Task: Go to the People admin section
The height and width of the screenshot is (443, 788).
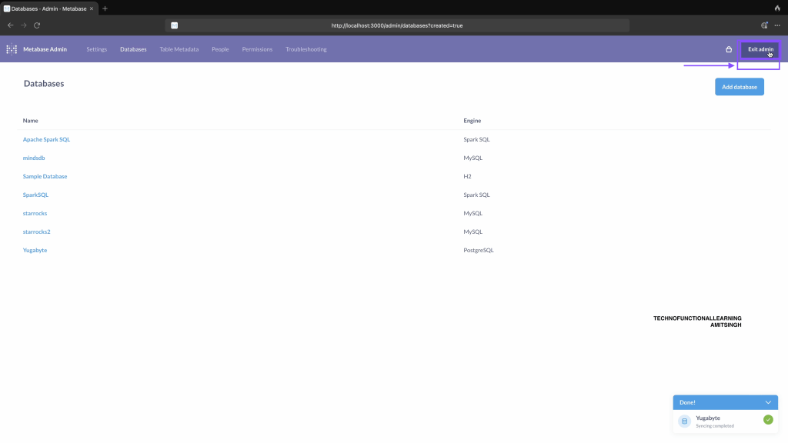Action: coord(220,49)
